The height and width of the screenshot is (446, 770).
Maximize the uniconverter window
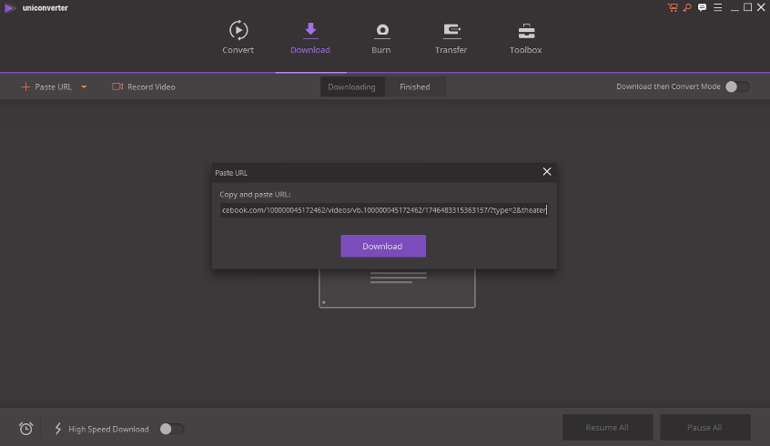tap(747, 7)
